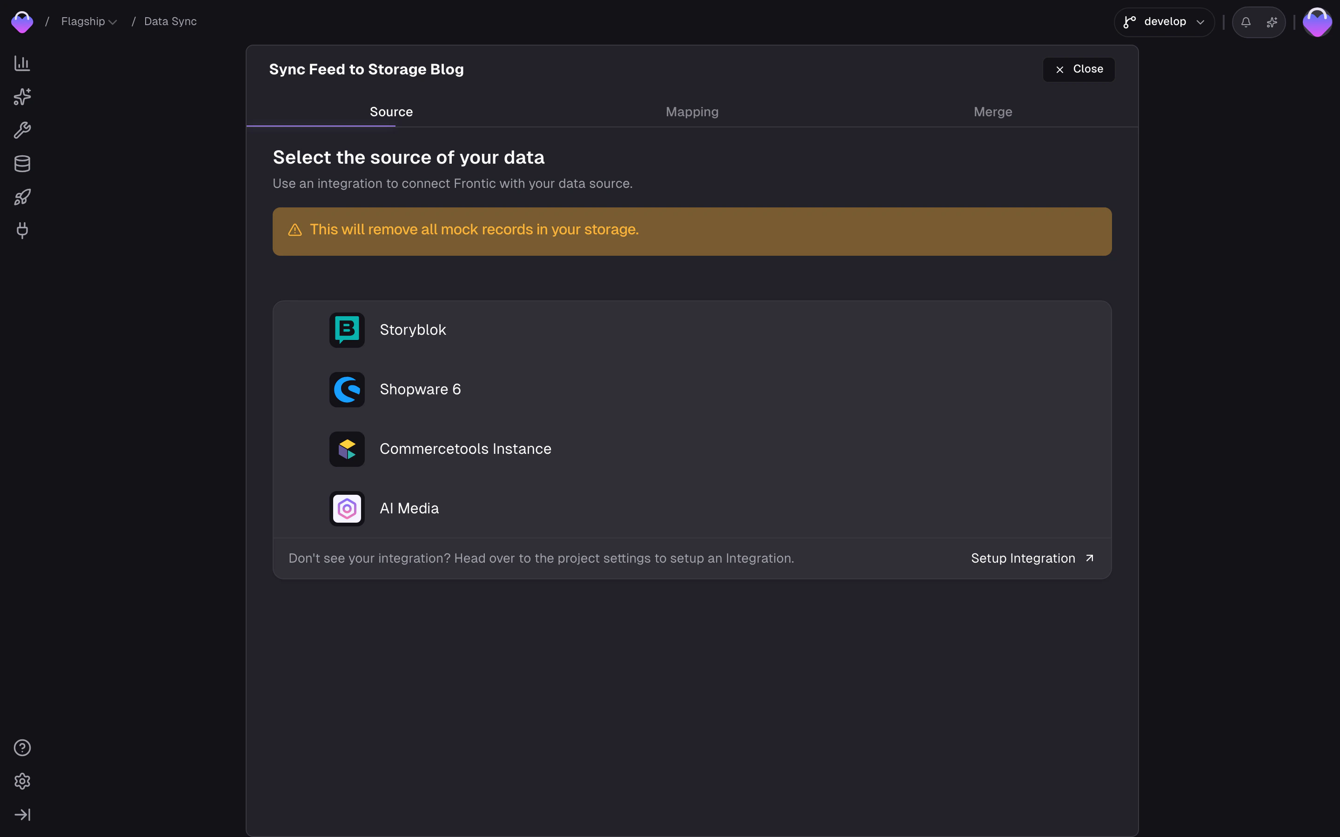
Task: Select Shopware 6 as the data source
Action: (x=692, y=390)
